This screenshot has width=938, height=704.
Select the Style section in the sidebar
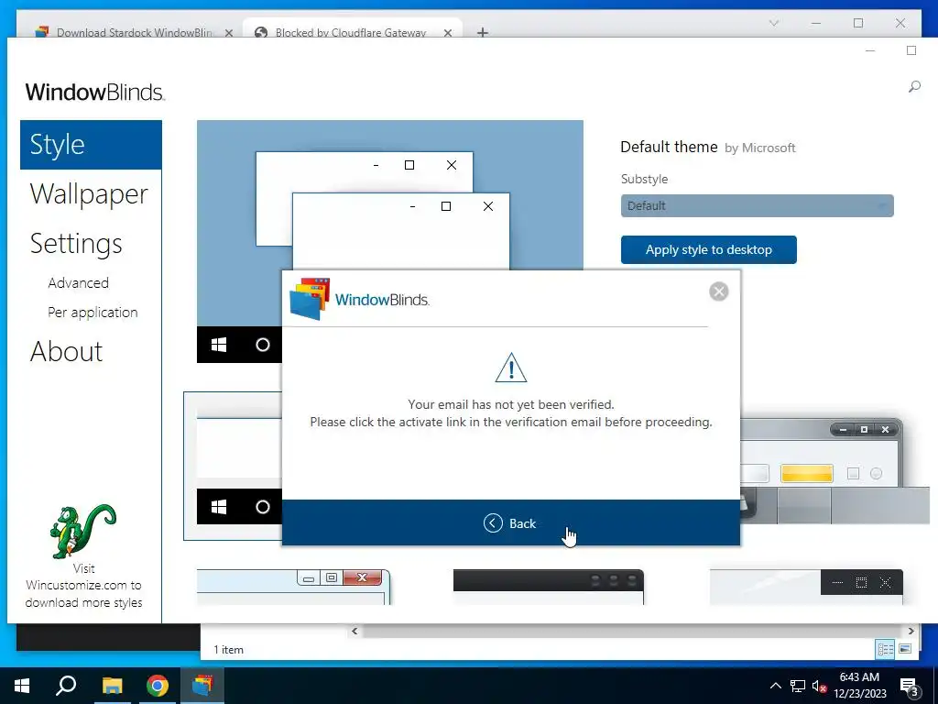click(x=91, y=145)
